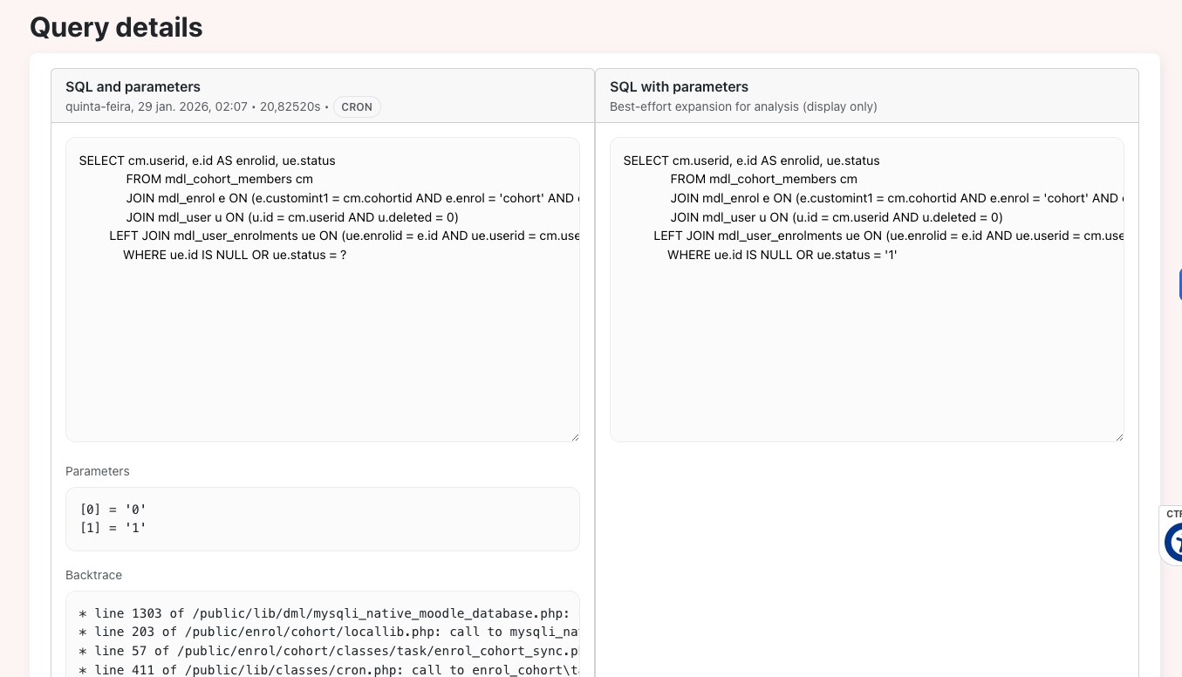Click backtrace line 411 cron.php entry
This screenshot has width=1182, height=677.
tap(329, 670)
